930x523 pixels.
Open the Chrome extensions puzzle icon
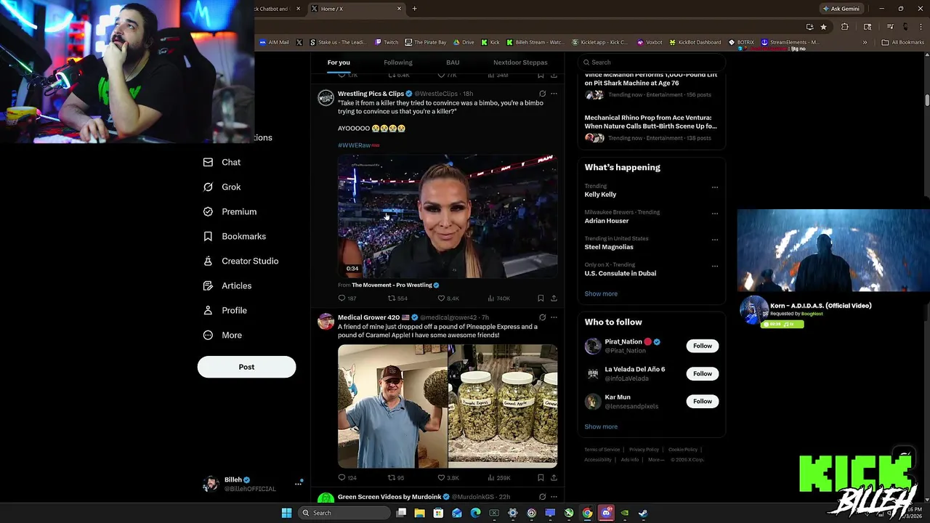point(844,27)
